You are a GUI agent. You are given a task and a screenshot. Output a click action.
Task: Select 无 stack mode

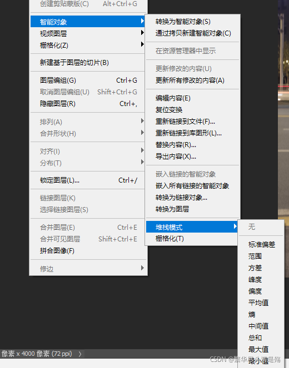tap(261, 226)
